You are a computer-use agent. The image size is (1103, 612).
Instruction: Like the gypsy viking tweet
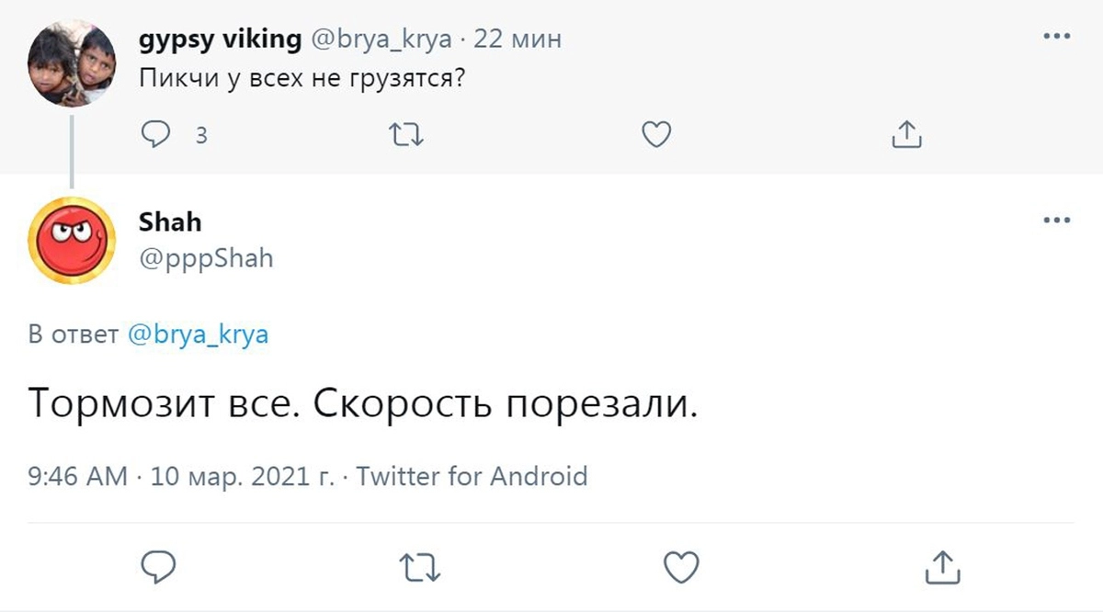(x=655, y=135)
